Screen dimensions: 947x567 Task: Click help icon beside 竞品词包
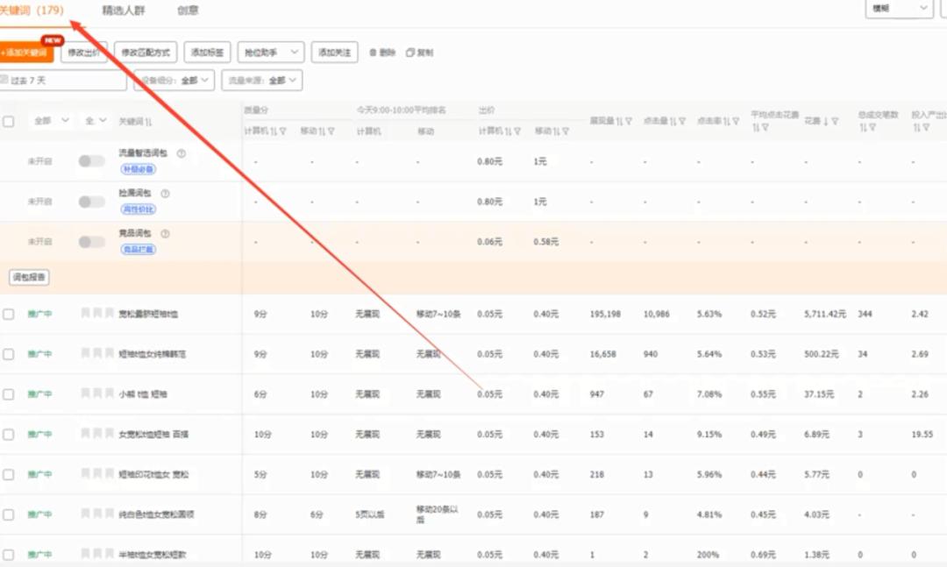click(165, 234)
